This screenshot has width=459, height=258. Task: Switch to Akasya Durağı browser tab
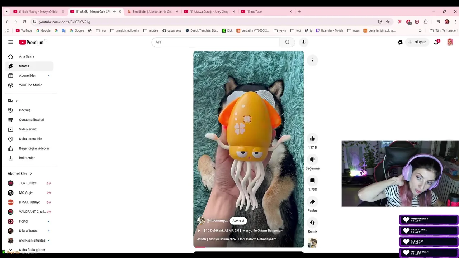pos(209,11)
